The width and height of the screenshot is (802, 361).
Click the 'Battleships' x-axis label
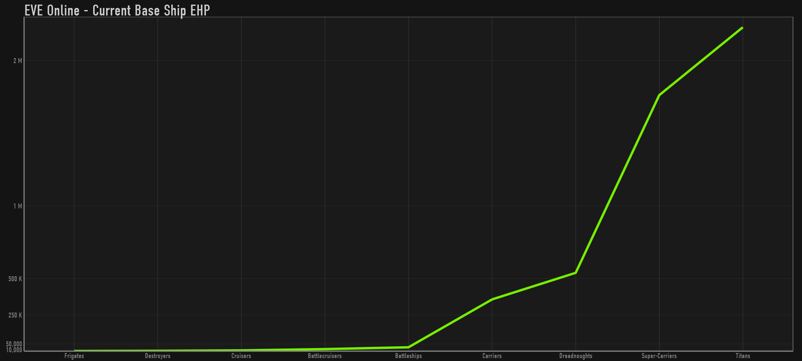pyautogui.click(x=409, y=356)
